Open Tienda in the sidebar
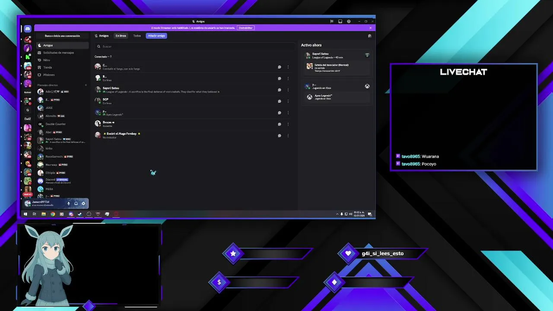The width and height of the screenshot is (553, 311). (62, 67)
